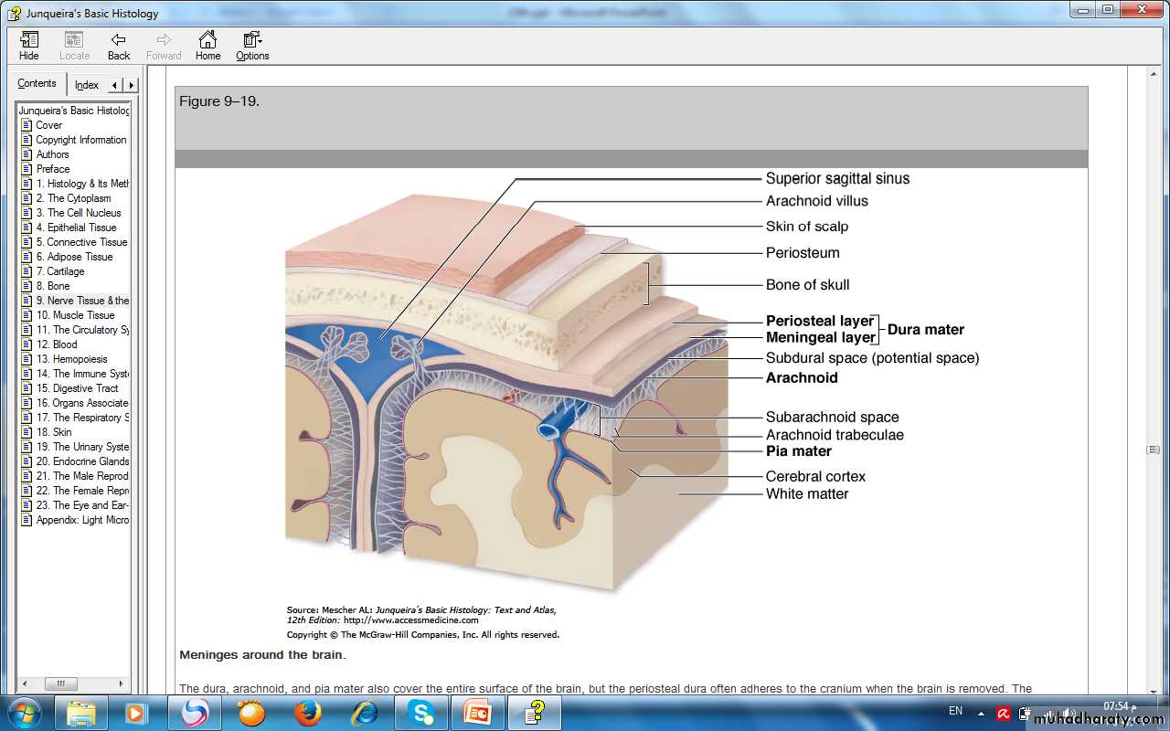Launch Skype from the taskbar
Screen dimensions: 1170x731
coord(421,712)
